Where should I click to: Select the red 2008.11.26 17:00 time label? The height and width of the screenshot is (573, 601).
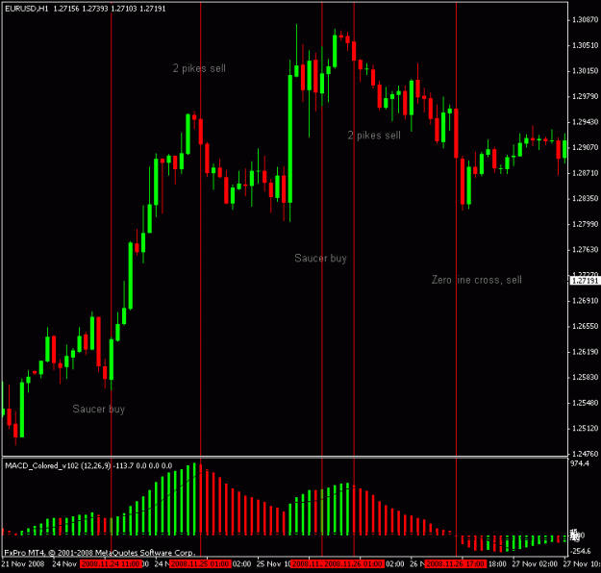[456, 564]
